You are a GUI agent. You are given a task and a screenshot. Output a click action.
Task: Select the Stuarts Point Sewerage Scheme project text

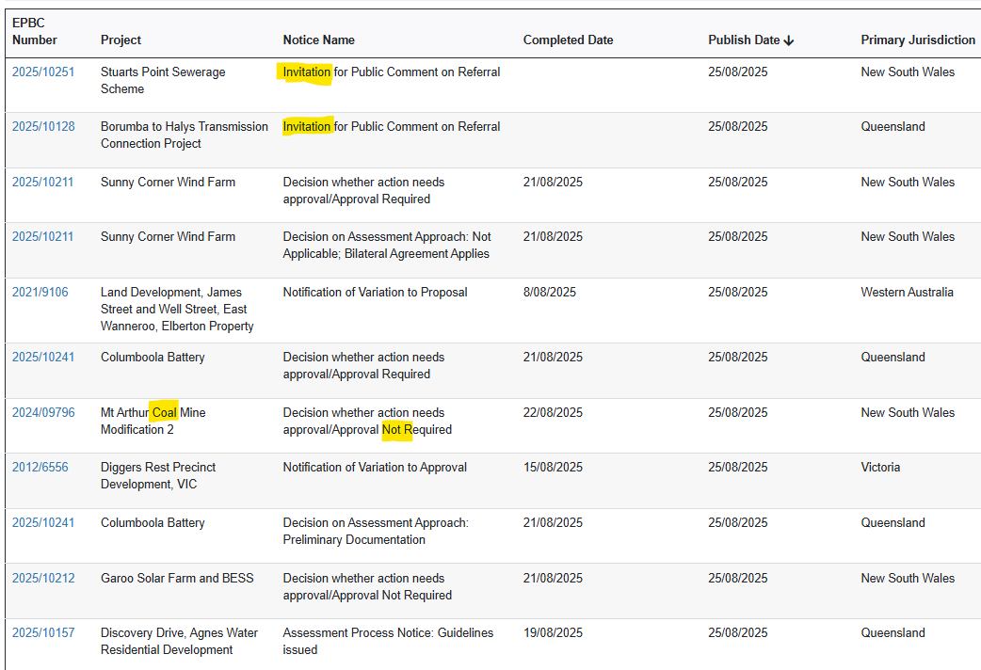point(163,80)
